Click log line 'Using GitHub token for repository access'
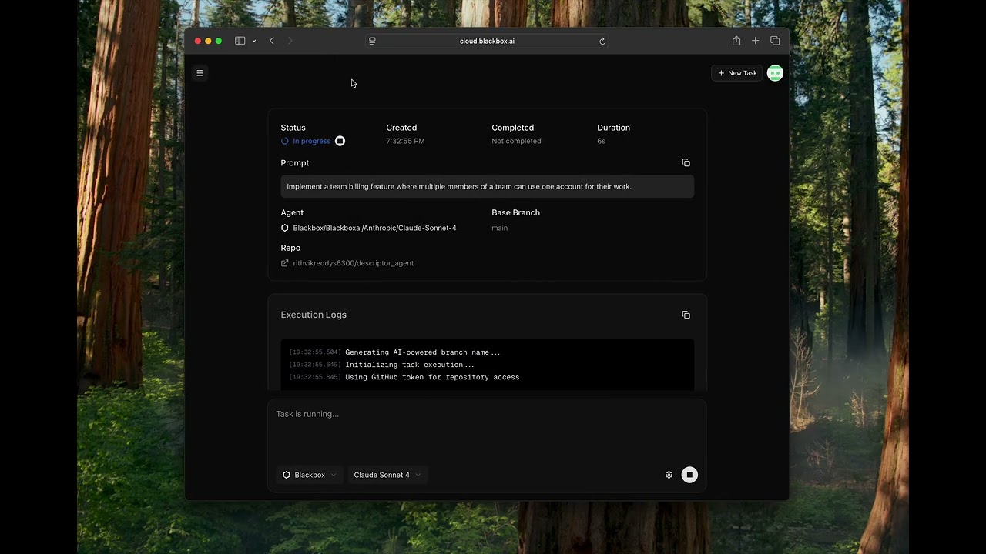986x554 pixels. pyautogui.click(x=432, y=377)
